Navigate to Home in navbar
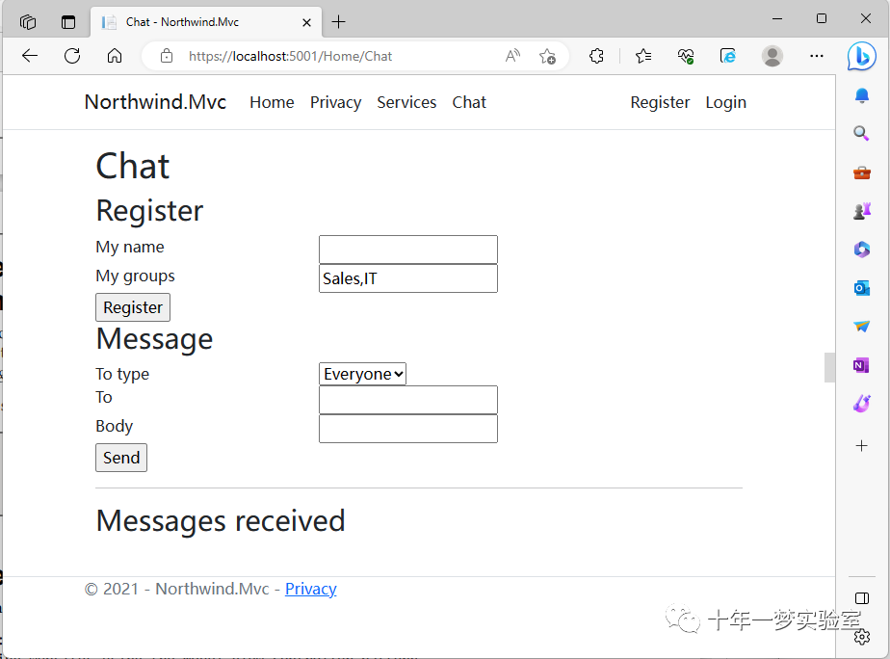Viewport: 890px width, 659px height. pos(272,102)
